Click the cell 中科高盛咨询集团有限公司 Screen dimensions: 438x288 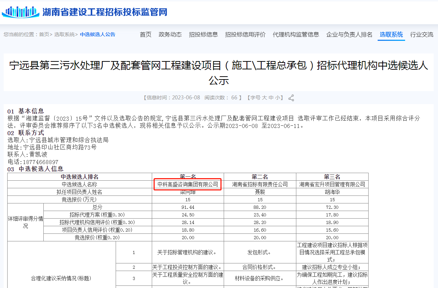(188, 184)
